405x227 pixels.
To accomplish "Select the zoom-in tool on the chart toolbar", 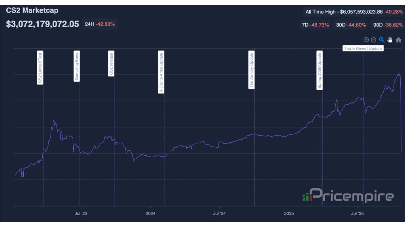I will pos(366,39).
